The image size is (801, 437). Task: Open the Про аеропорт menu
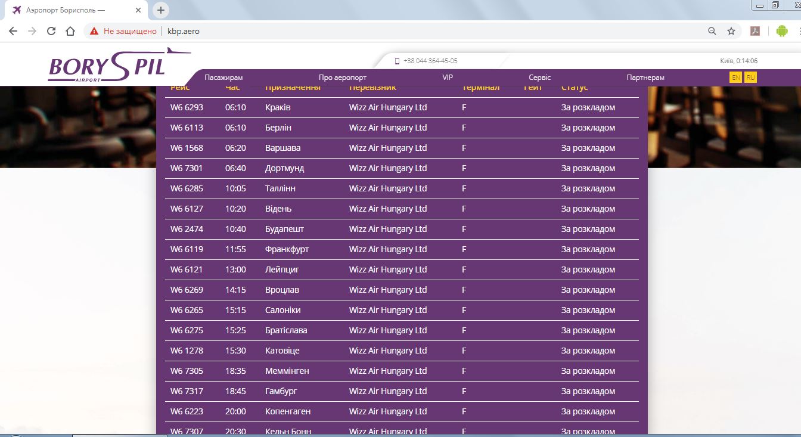342,78
